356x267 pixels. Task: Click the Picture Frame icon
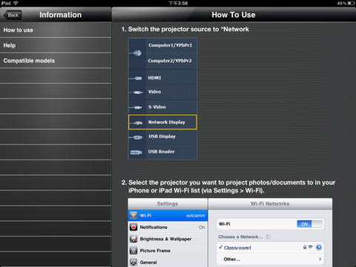pos(133,251)
